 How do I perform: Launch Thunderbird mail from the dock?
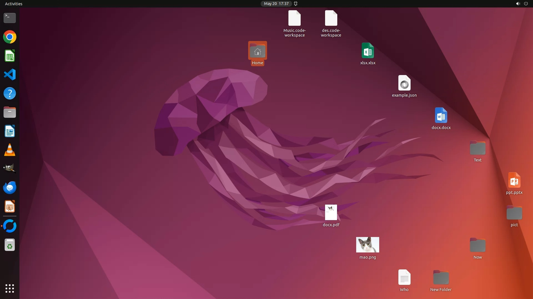click(x=10, y=188)
